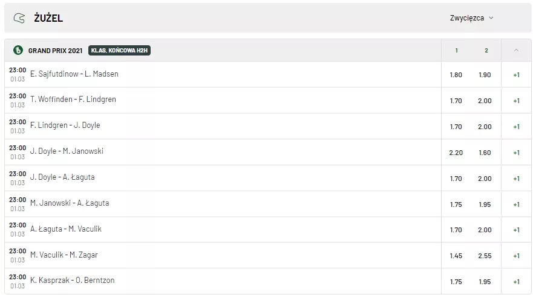This screenshot has width=533, height=295.
Task: Open J. Doyle - A. Łaguta match
Action: 62,177
